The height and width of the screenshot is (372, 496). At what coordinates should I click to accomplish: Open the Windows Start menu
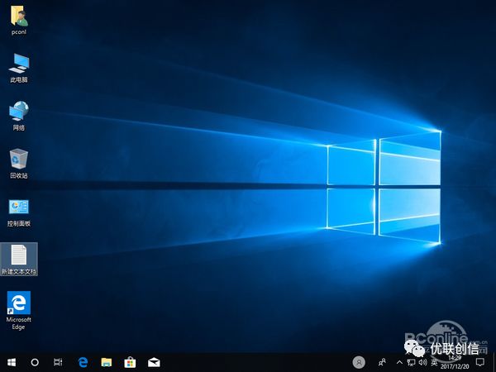tap(12, 362)
